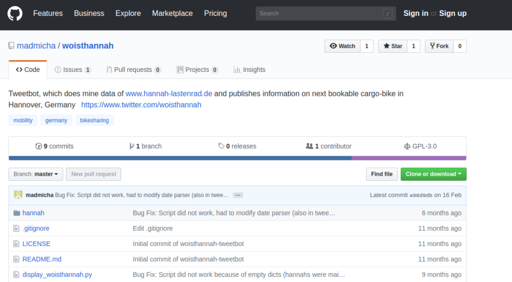Screen dimensions: 512x282
Task: Open commit hash a98d9db
Action: coord(421,195)
